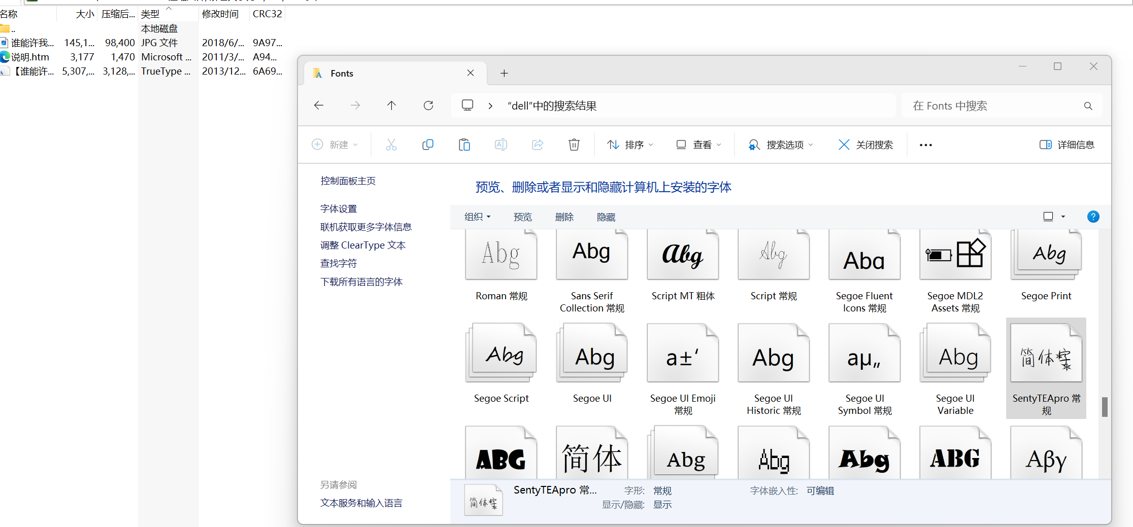Select Segoe UI Symbol font

864,370
